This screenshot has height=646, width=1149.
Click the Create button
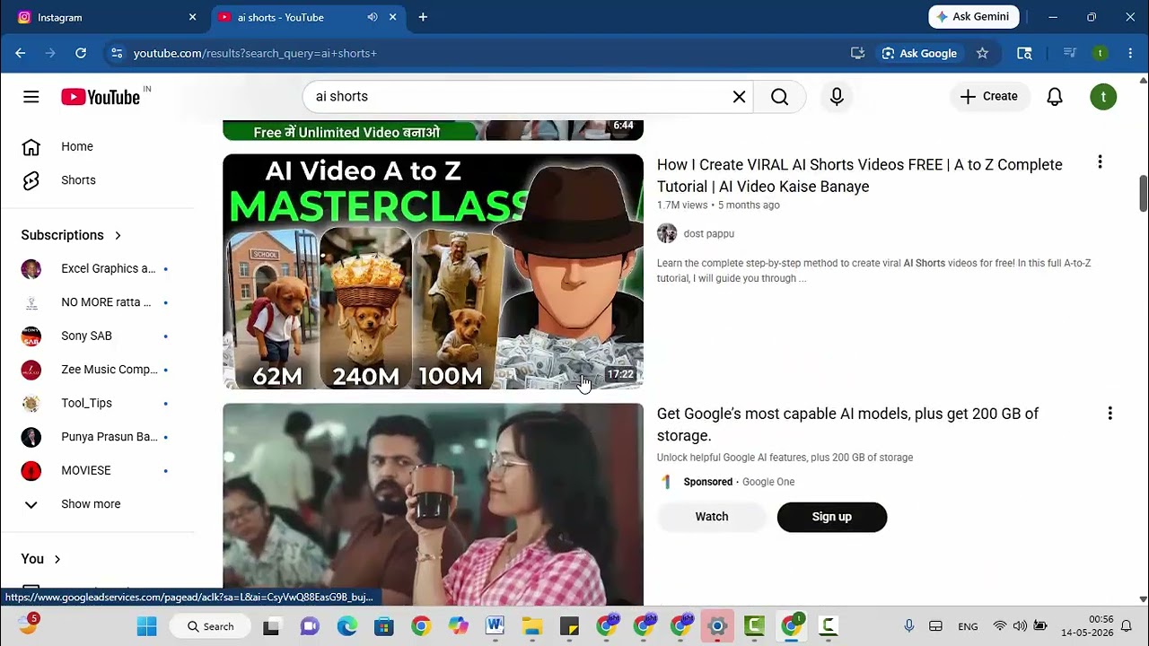tap(988, 97)
